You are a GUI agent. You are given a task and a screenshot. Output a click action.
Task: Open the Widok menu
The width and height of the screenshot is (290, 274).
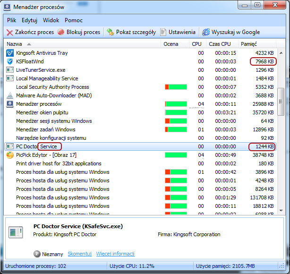(51, 20)
